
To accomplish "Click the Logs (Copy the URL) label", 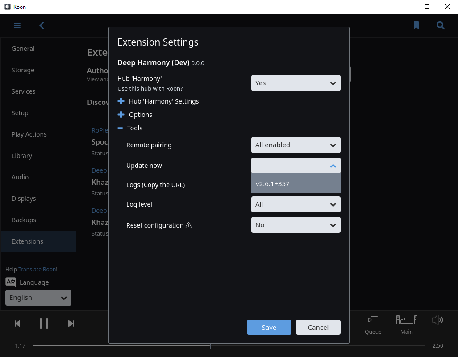I will 155,185.
